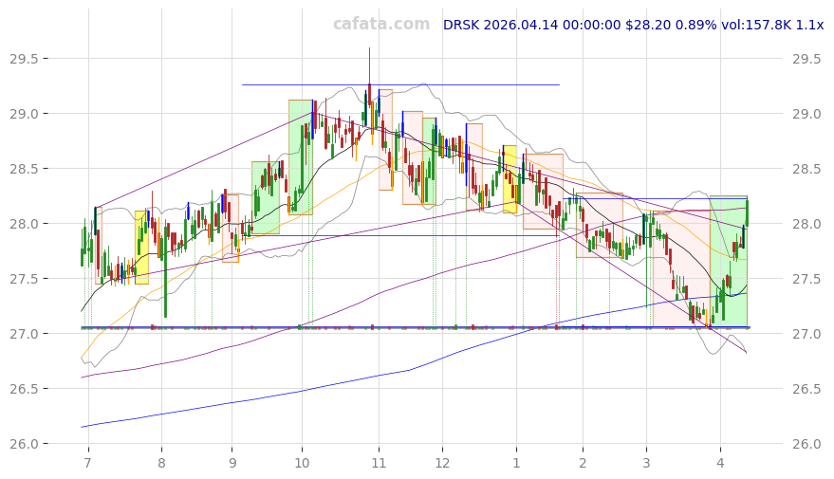Select the 2026.04.14 date in header

click(x=528, y=25)
